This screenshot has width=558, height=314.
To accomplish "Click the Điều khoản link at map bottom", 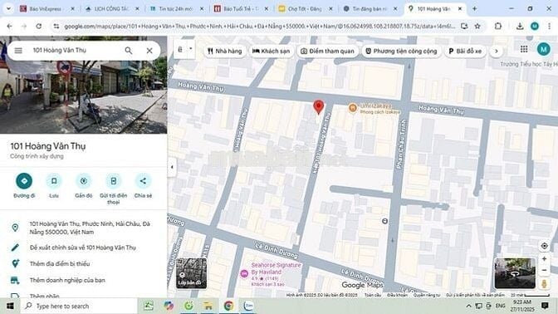I will coord(397,295).
